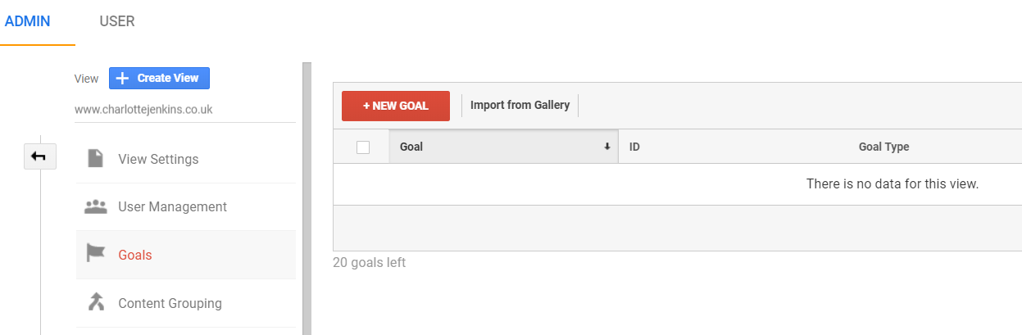This screenshot has height=335, width=1022.
Task: Click the plus icon on Create View
Action: 122,78
